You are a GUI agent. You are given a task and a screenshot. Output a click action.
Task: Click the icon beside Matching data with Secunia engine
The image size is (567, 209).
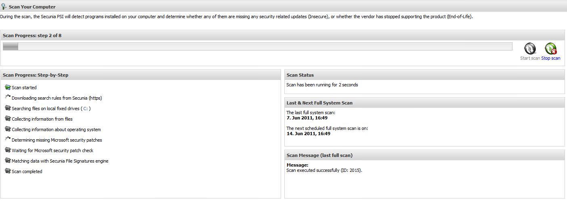point(8,161)
